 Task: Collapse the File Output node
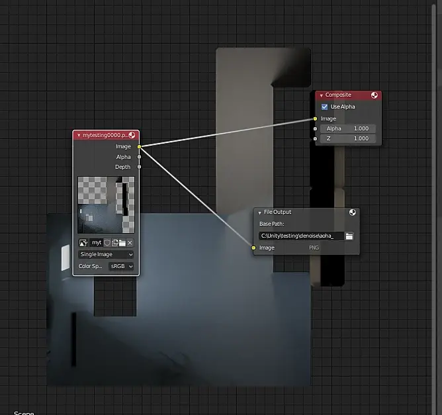[x=260, y=212]
